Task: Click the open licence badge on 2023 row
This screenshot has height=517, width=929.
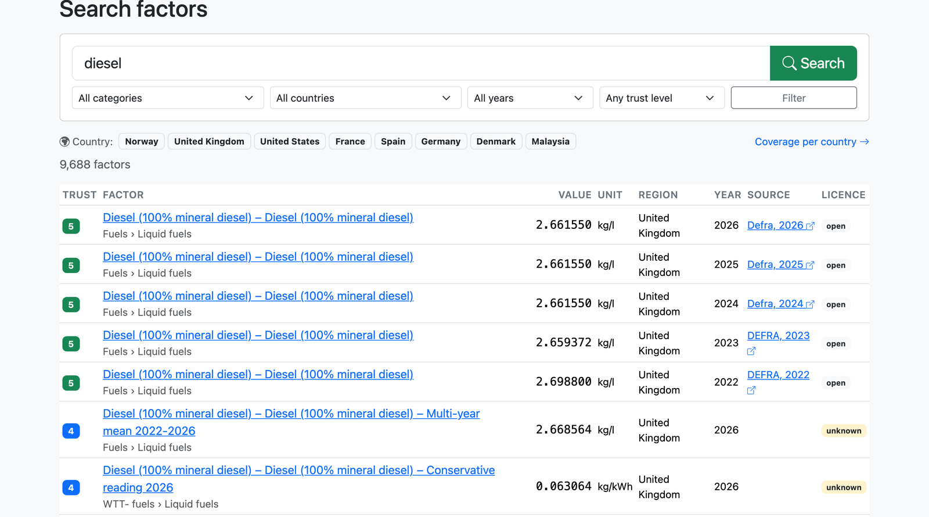Action: pos(836,344)
